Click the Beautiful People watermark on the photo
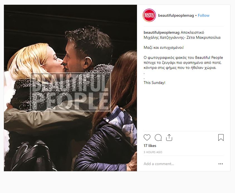The height and width of the screenshot is (193, 235). (x=70, y=92)
